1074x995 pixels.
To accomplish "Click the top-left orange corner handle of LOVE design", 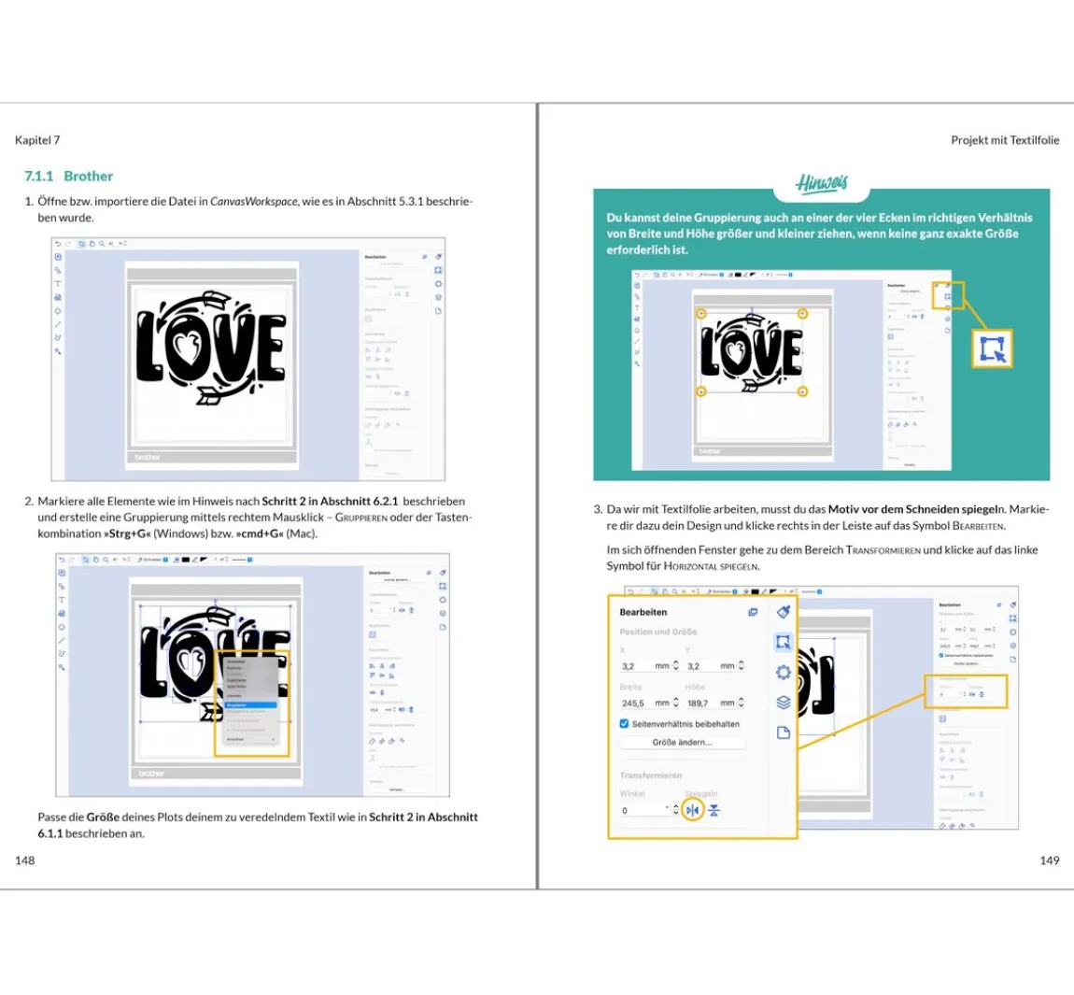I will (x=700, y=314).
